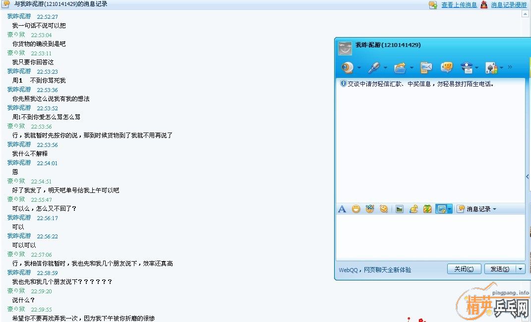Select message text 可以么，怎么又不回了？

click(x=44, y=209)
